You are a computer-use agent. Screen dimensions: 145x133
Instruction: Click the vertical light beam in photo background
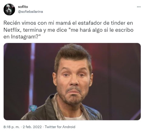point(33,71)
